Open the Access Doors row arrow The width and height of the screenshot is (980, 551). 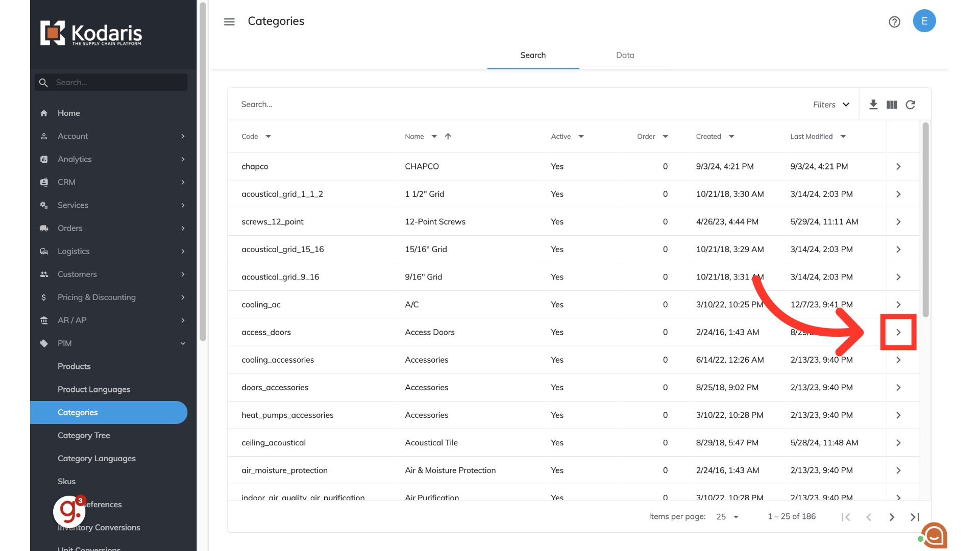898,332
